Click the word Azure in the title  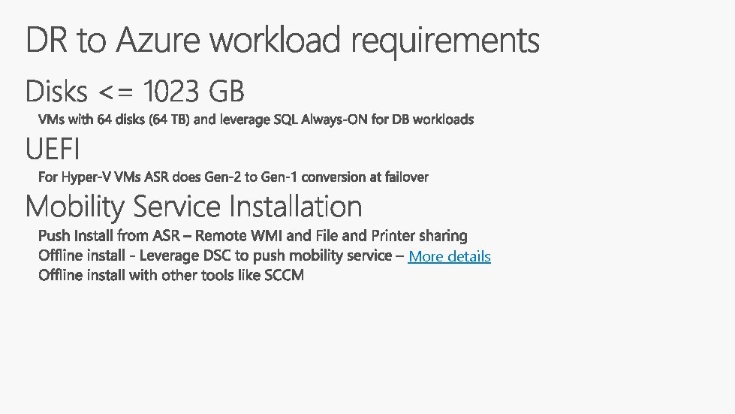(x=158, y=40)
